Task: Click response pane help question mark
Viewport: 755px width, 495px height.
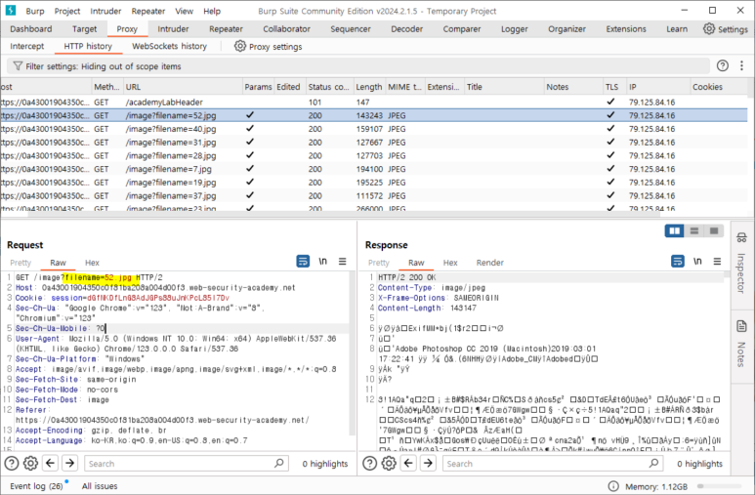Action: (x=369, y=463)
